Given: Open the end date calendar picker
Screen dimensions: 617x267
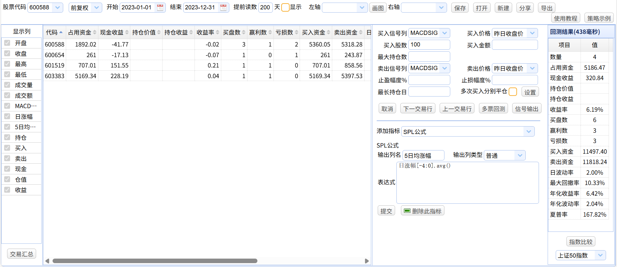Looking at the screenshot, I should [x=223, y=7].
